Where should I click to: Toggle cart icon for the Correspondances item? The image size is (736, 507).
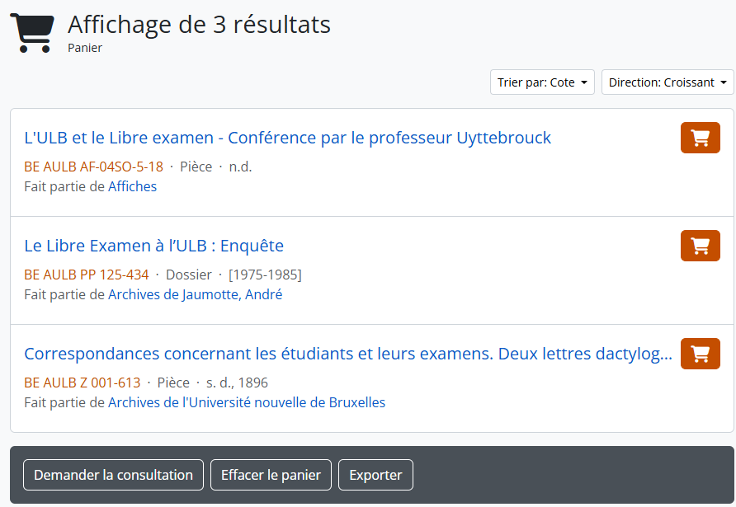(700, 354)
